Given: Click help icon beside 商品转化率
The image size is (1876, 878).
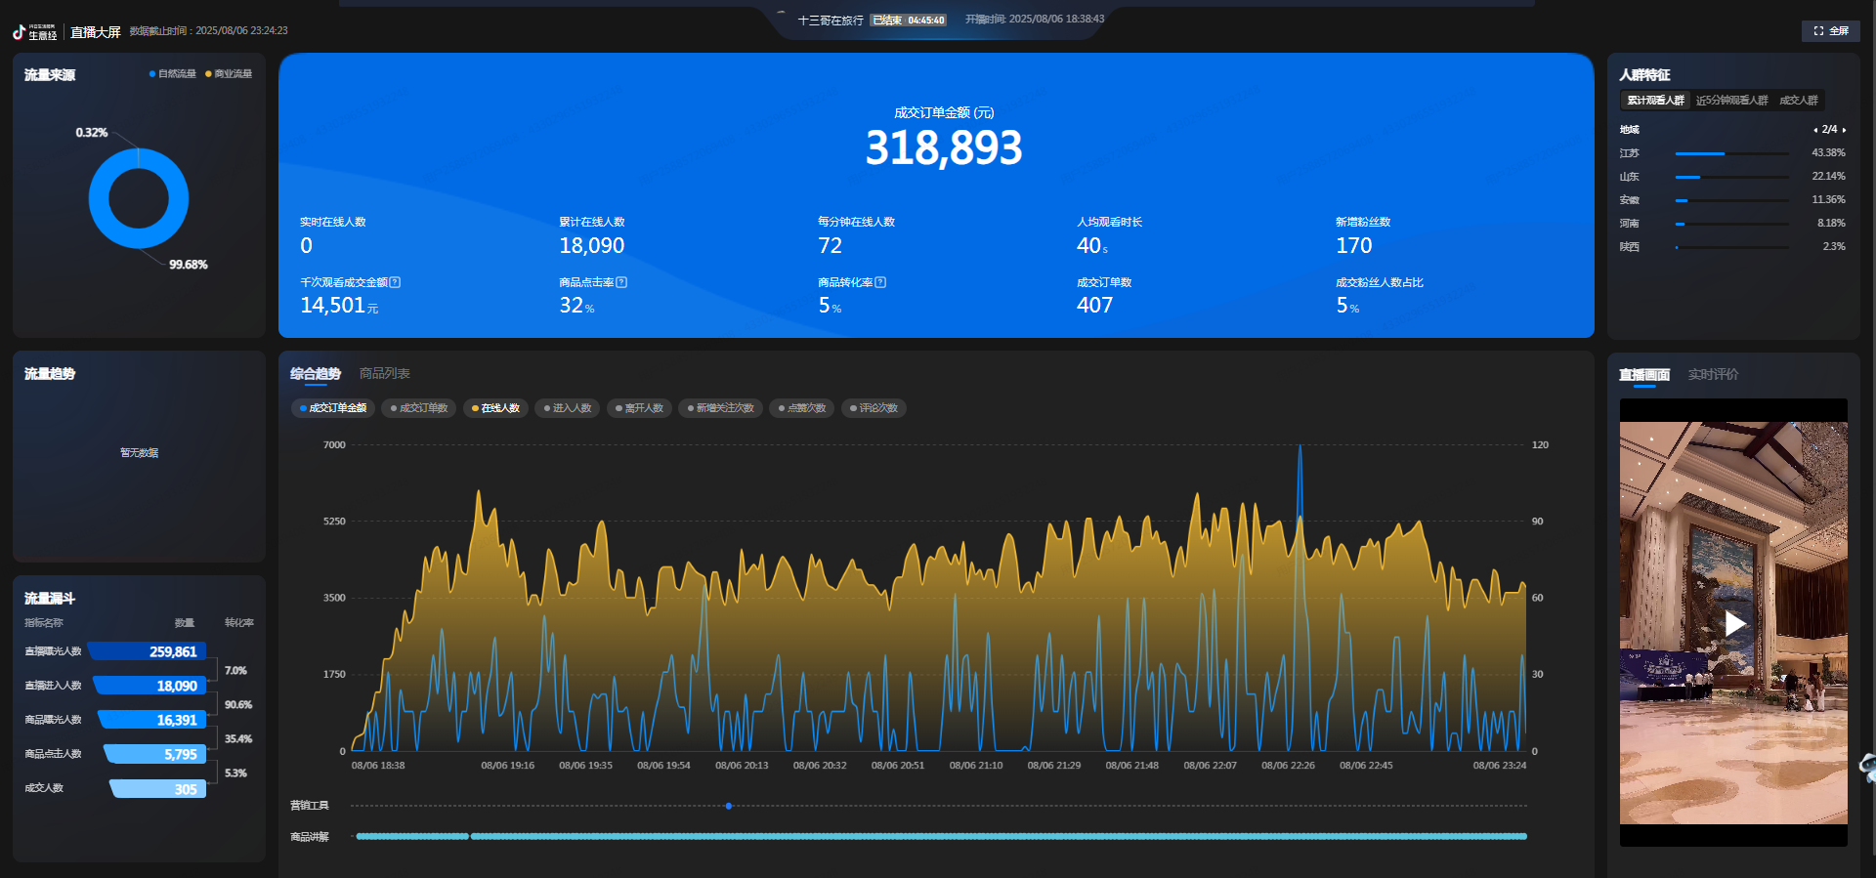Looking at the screenshot, I should click(880, 282).
